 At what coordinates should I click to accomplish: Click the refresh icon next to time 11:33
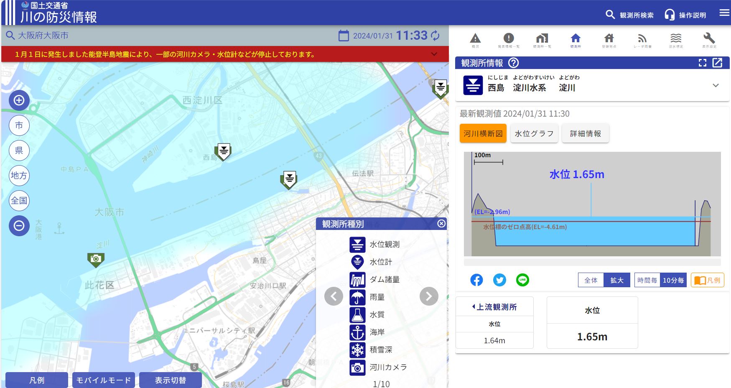(x=436, y=36)
